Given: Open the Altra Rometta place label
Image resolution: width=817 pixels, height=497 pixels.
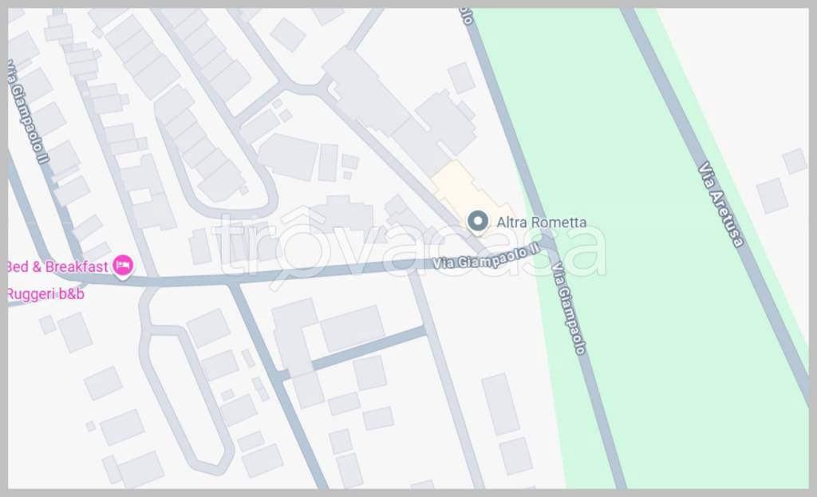Looking at the screenshot, I should (x=542, y=223).
